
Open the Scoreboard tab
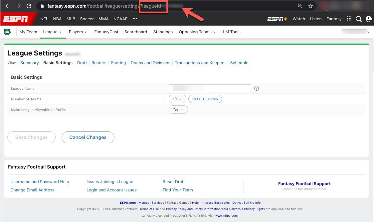click(x=136, y=32)
